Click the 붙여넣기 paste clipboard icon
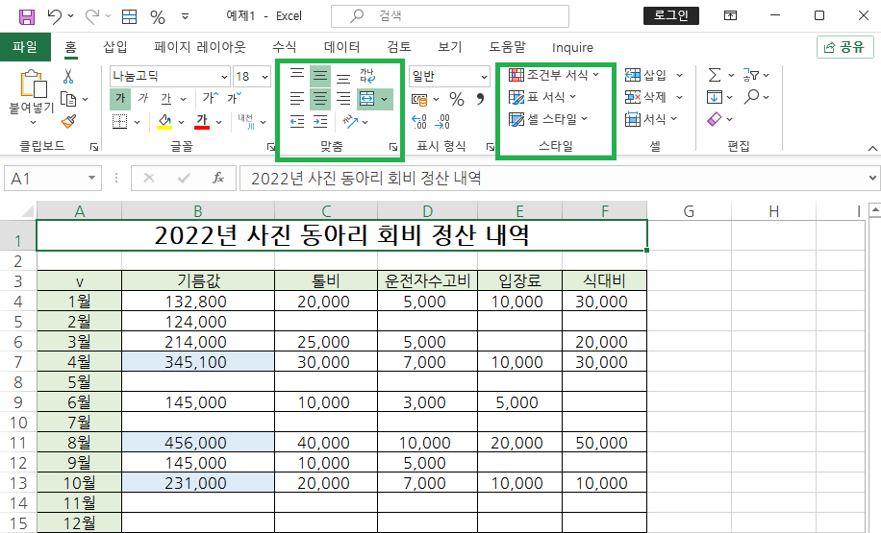The height and width of the screenshot is (533, 881). pos(33,85)
